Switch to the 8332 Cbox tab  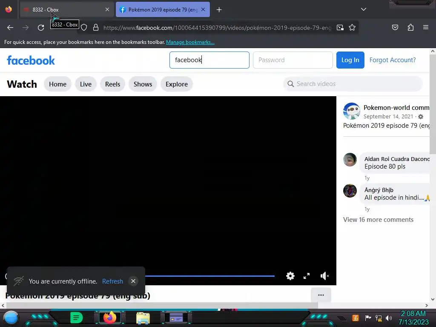pos(67,9)
